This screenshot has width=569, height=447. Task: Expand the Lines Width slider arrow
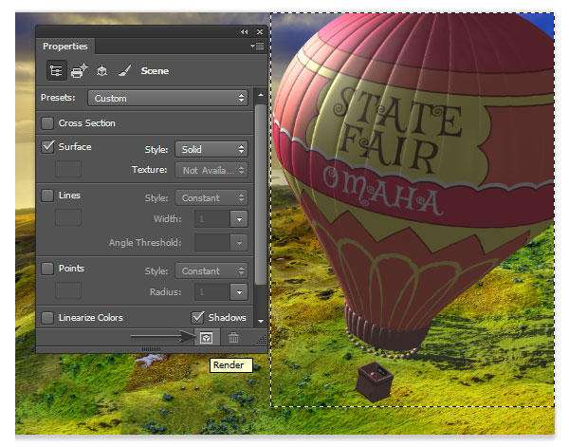[239, 219]
